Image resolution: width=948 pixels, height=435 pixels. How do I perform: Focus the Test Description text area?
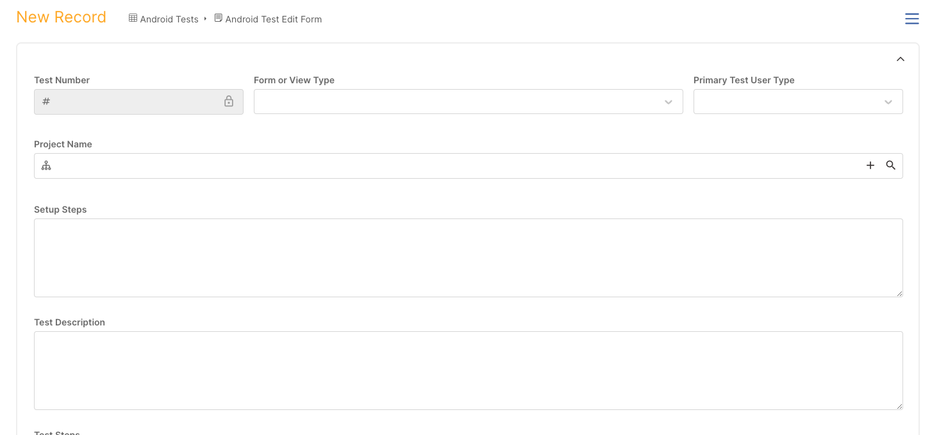(x=468, y=370)
